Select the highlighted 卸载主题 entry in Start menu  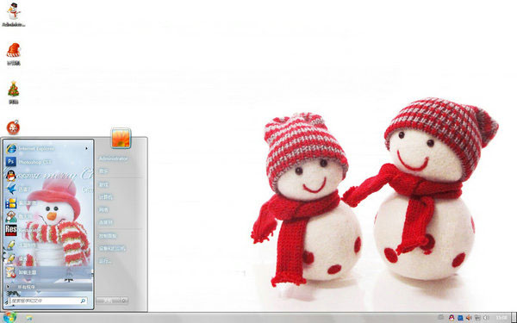[47, 272]
